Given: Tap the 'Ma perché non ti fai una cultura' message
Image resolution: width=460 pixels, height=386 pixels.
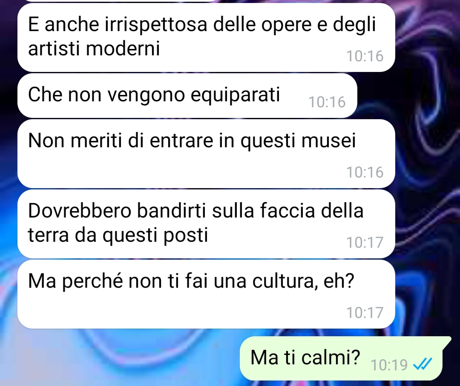Looking at the screenshot, I should [206, 294].
